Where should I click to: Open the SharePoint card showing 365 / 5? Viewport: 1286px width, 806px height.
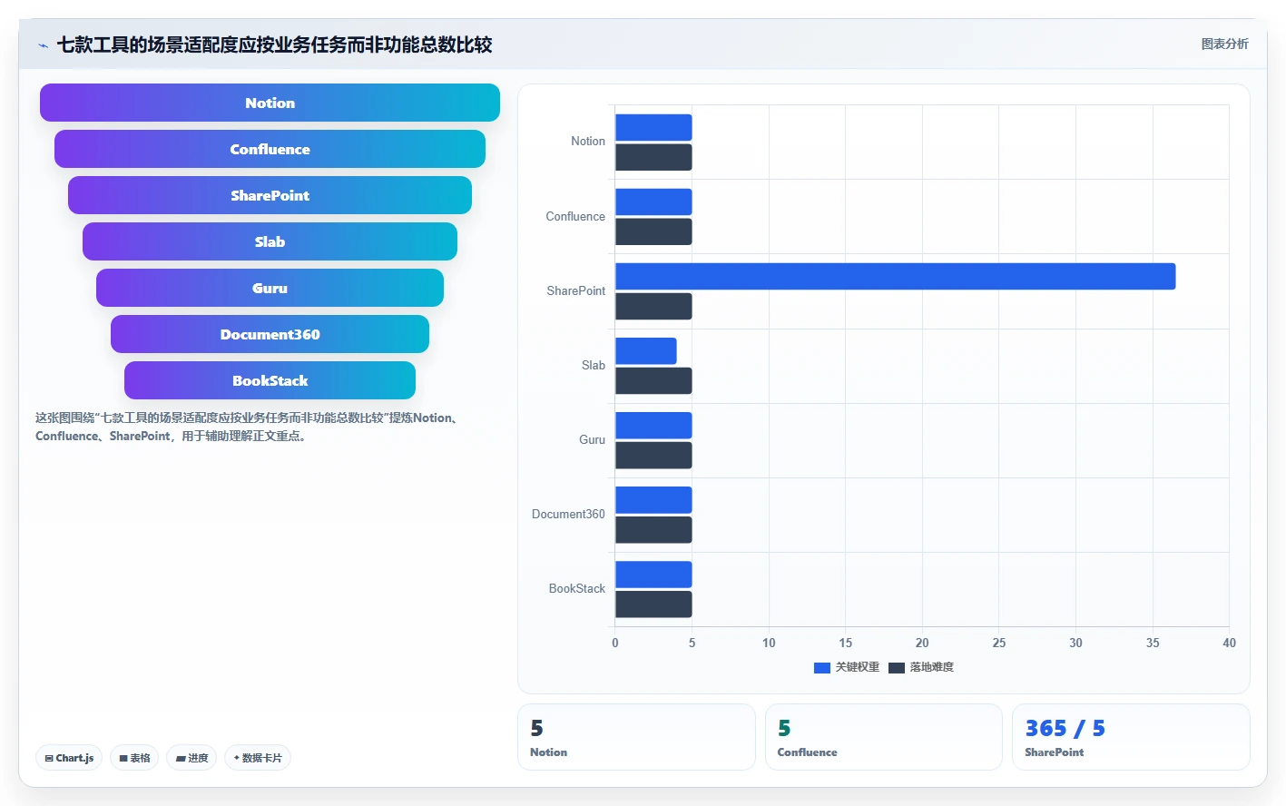tap(1131, 737)
